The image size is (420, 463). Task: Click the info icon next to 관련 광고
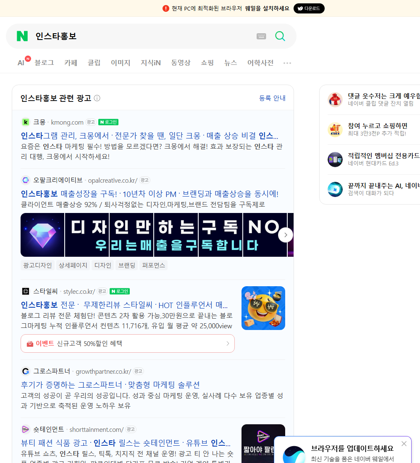tap(97, 98)
